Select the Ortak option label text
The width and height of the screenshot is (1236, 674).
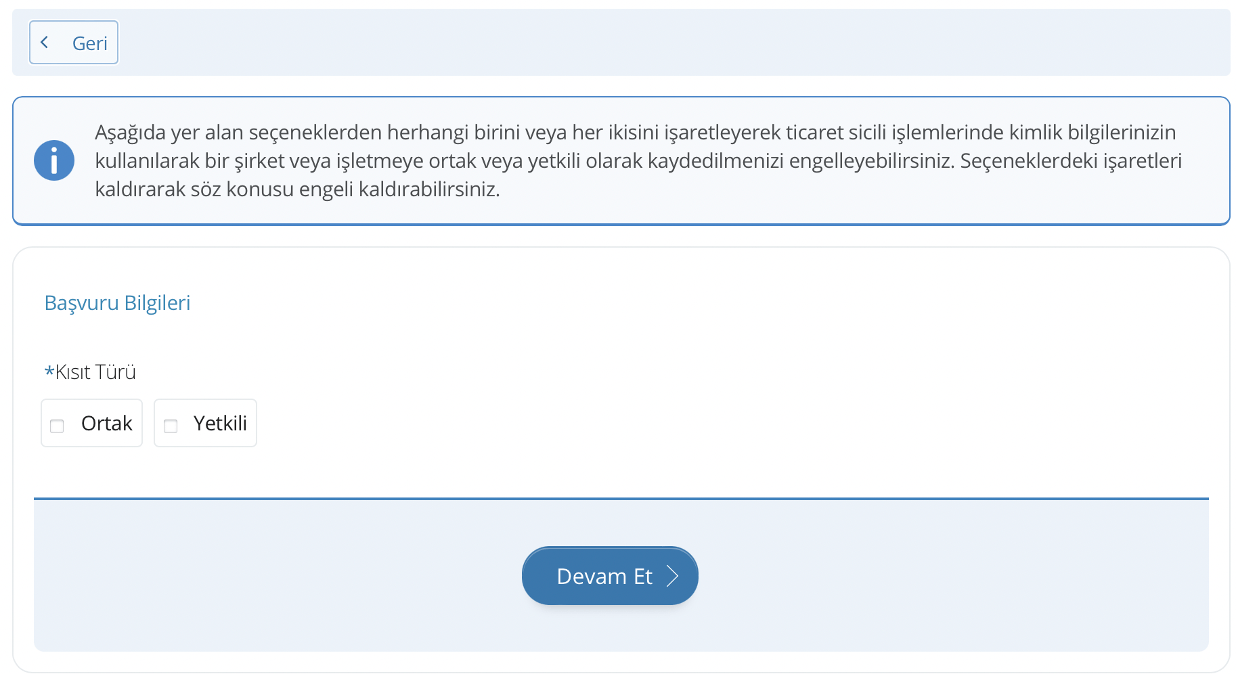pos(106,424)
